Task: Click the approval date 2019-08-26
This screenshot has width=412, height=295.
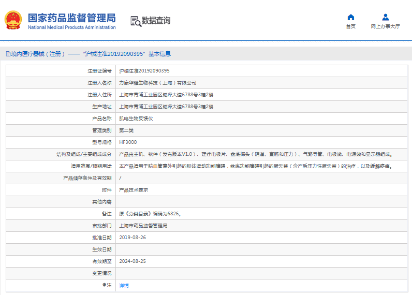Action: click(133, 238)
